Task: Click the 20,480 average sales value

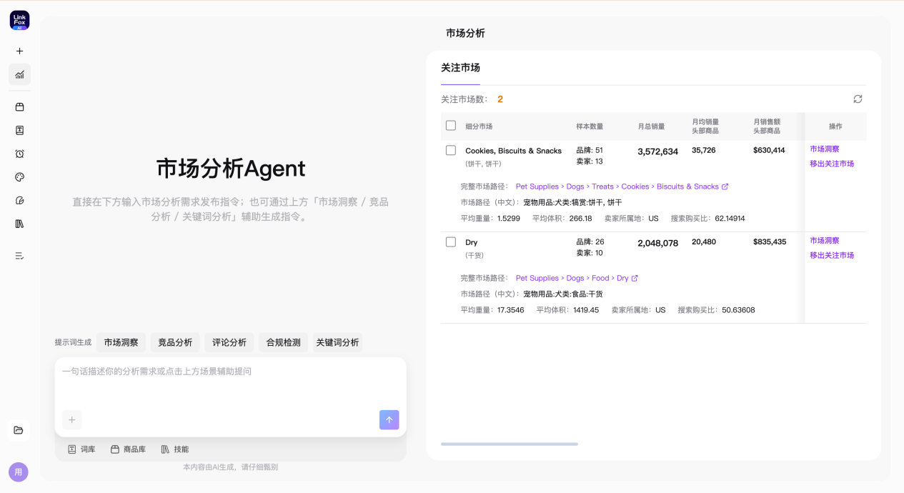Action: click(704, 242)
